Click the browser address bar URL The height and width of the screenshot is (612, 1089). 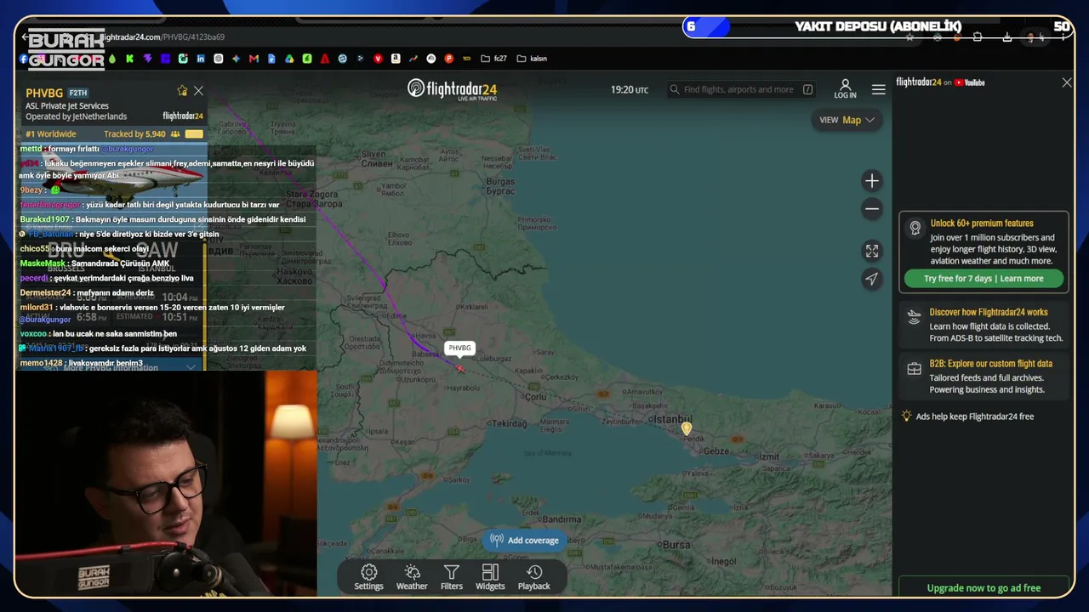click(162, 37)
